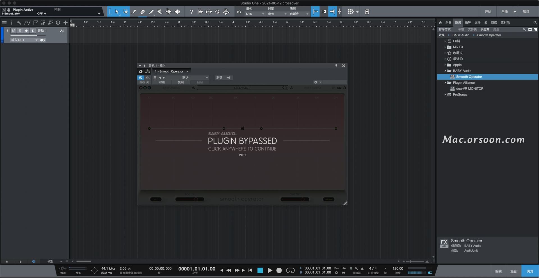The height and width of the screenshot is (278, 539).
Task: Switch to the 循环 browser tab
Action: coord(468,22)
